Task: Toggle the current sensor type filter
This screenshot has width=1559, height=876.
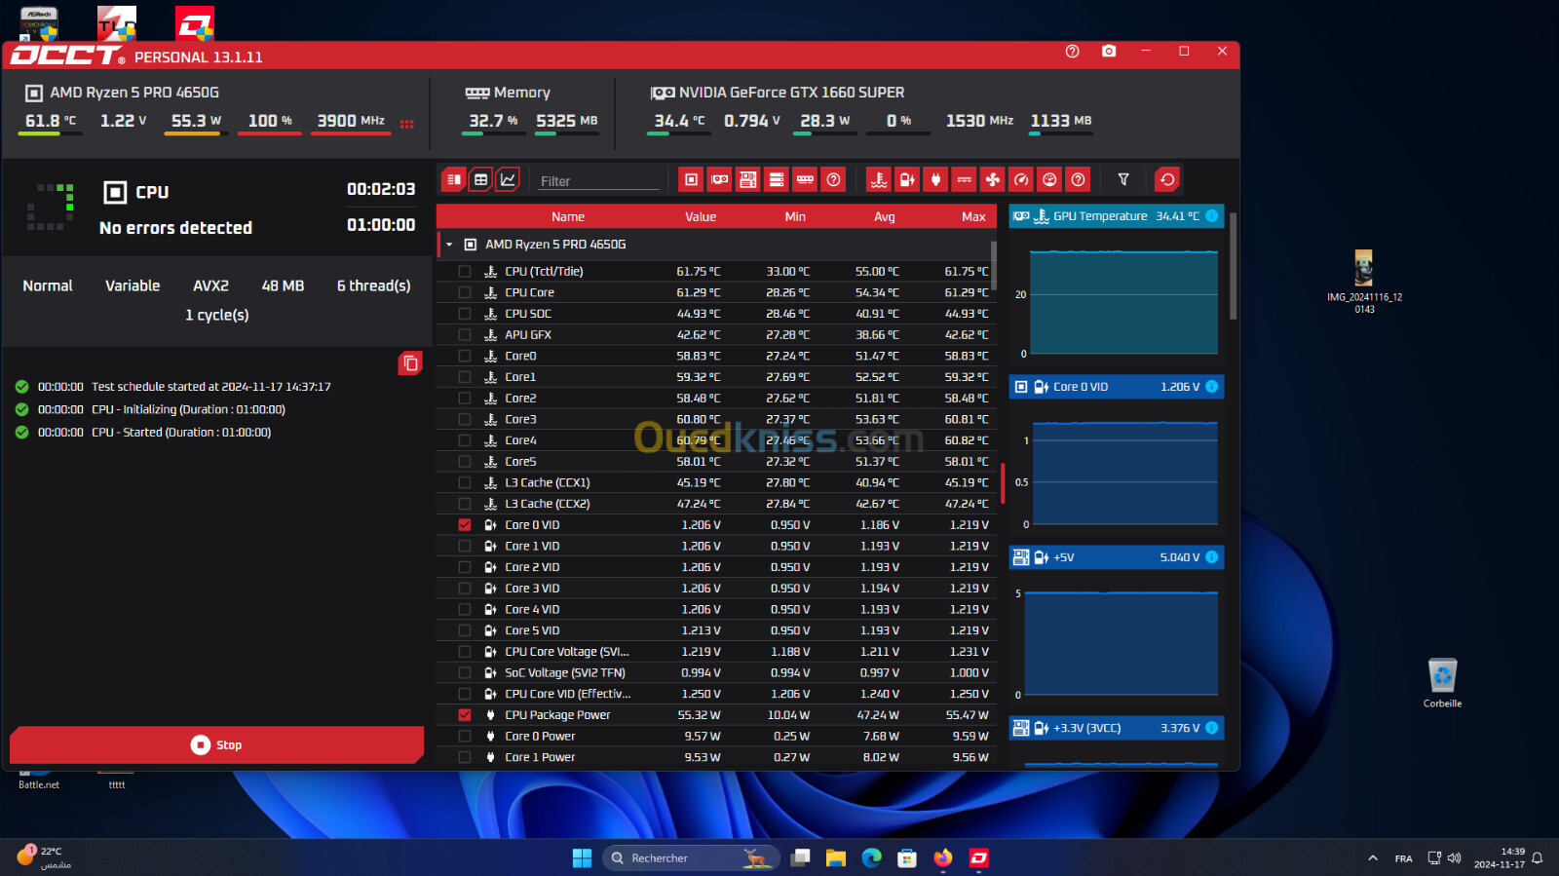Action: point(964,179)
